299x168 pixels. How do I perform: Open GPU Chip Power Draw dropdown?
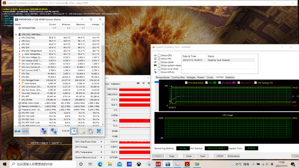point(101,142)
